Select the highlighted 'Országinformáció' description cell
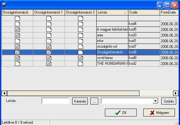This screenshot has height=125, width=180. [x=112, y=52]
